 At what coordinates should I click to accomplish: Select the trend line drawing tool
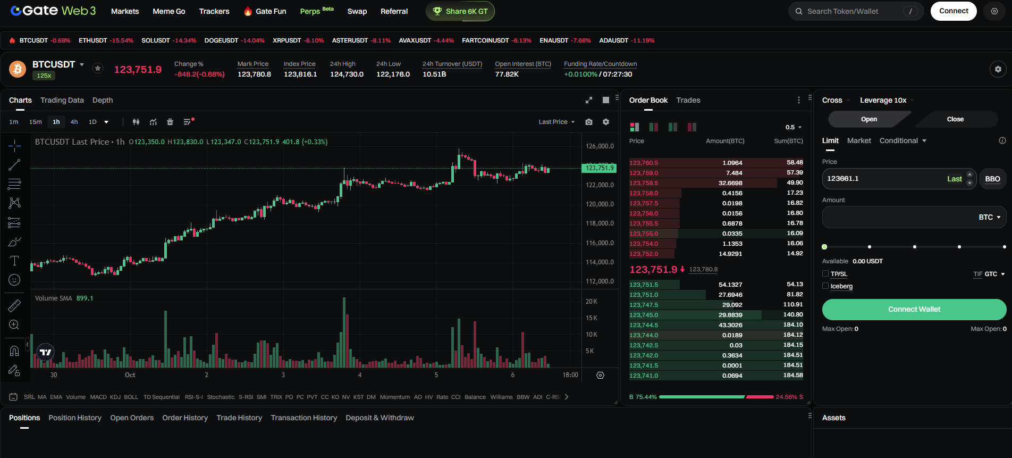[14, 165]
